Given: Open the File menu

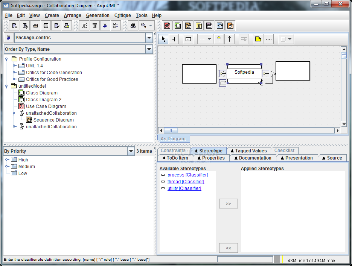Looking at the screenshot, I should click(9, 15).
